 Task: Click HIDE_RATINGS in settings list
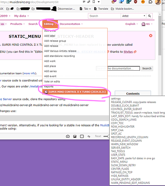click(x=120, y=176)
